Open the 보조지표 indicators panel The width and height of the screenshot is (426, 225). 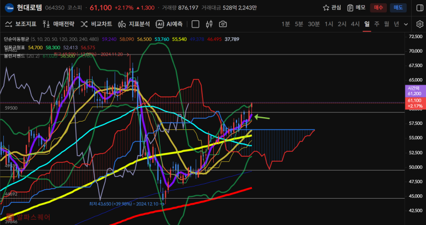click(x=20, y=24)
